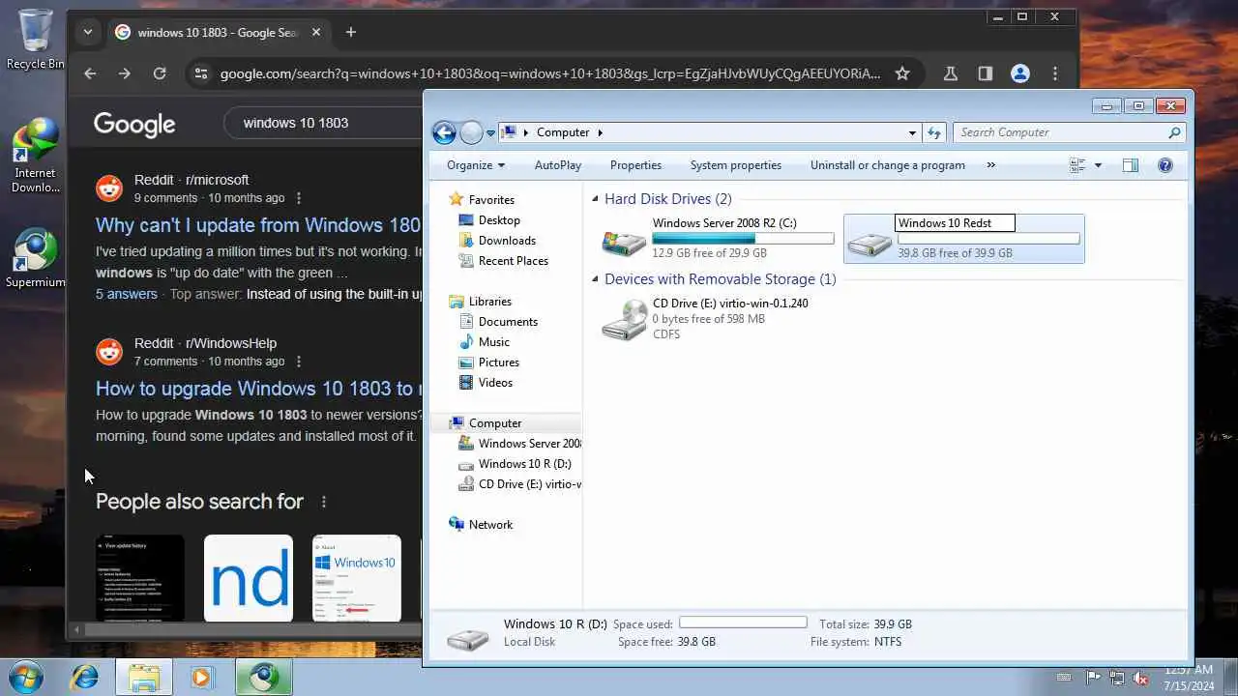Click the Explorer Back navigation arrow
Screen dimensions: 1238x696
pyautogui.click(x=444, y=132)
